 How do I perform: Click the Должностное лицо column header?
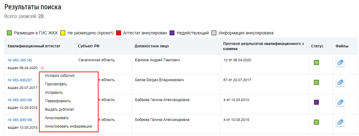pos(152,46)
